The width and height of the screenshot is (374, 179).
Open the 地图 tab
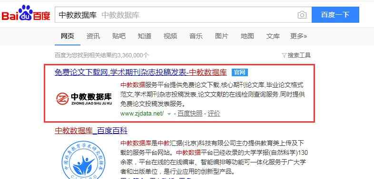pos(247,36)
